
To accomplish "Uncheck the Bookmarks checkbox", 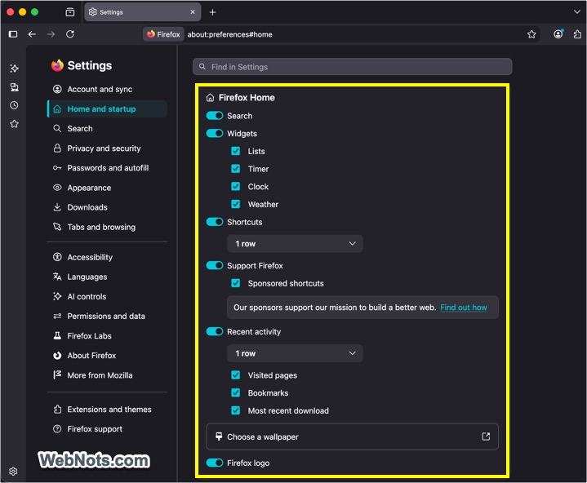I will (x=235, y=392).
